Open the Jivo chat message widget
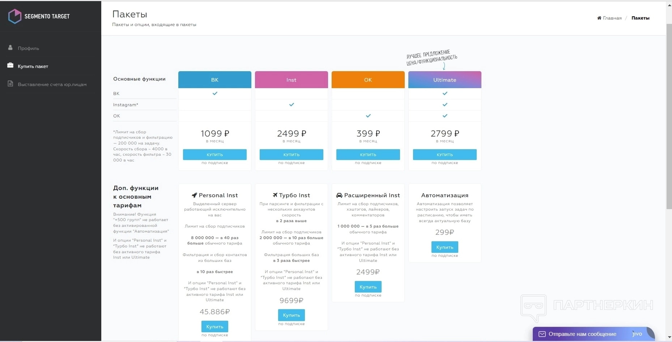This screenshot has height=342, width=672. click(x=593, y=334)
